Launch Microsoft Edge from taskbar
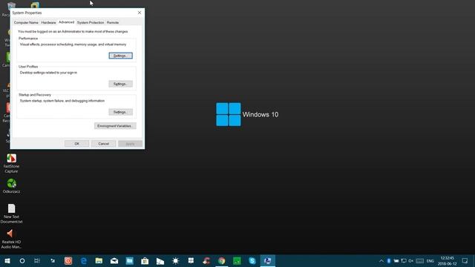The width and height of the screenshot is (475, 267). click(x=84, y=260)
